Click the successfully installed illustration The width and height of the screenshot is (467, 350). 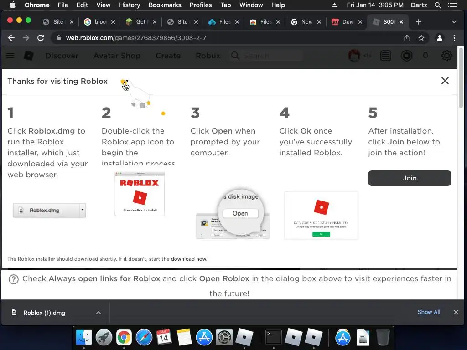click(x=321, y=216)
